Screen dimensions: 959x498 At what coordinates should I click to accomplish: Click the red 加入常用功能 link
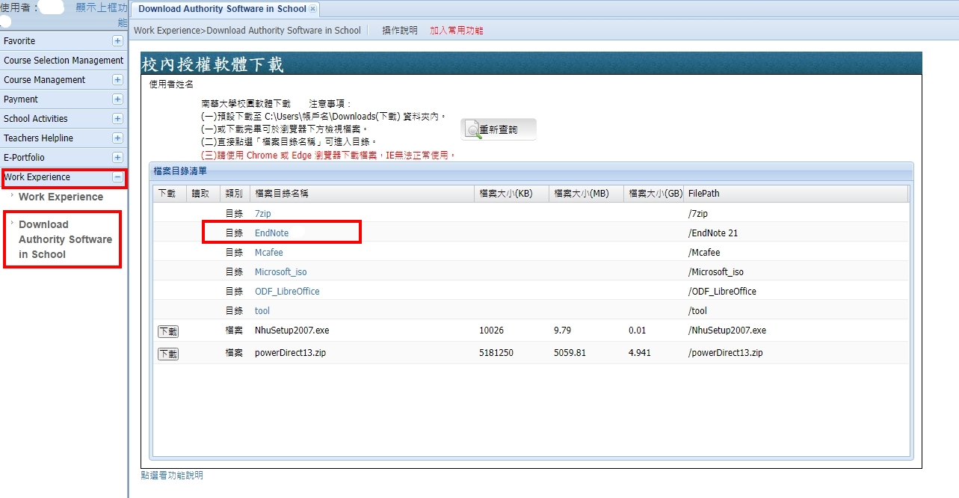pos(456,31)
